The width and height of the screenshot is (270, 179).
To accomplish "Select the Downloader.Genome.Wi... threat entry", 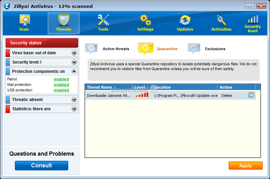I will pos(109,96).
